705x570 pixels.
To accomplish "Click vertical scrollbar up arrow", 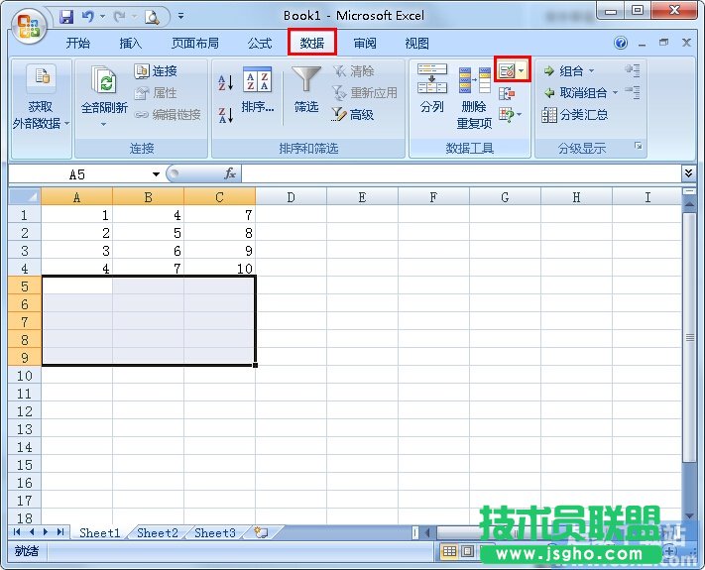I will [x=689, y=205].
